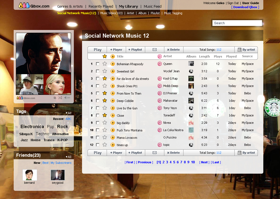Click play icon beside Sweetest Girl

(112, 71)
